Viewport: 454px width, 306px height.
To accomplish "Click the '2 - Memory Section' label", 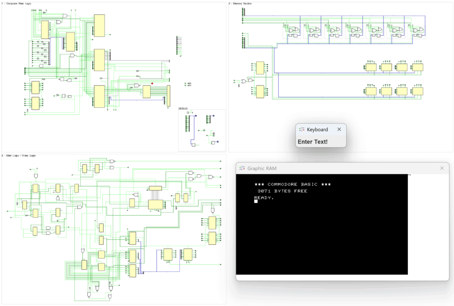I will click(240, 4).
